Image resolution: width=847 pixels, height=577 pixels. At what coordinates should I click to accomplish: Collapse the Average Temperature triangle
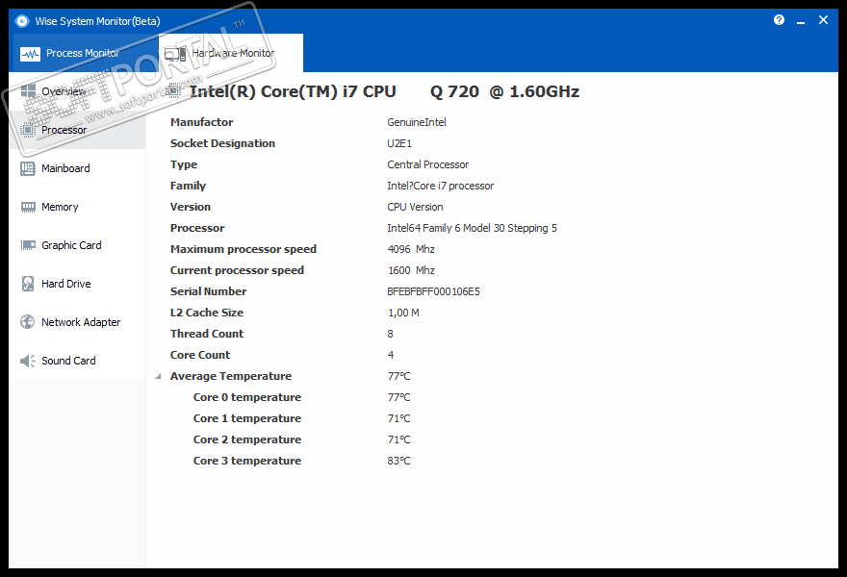point(158,376)
